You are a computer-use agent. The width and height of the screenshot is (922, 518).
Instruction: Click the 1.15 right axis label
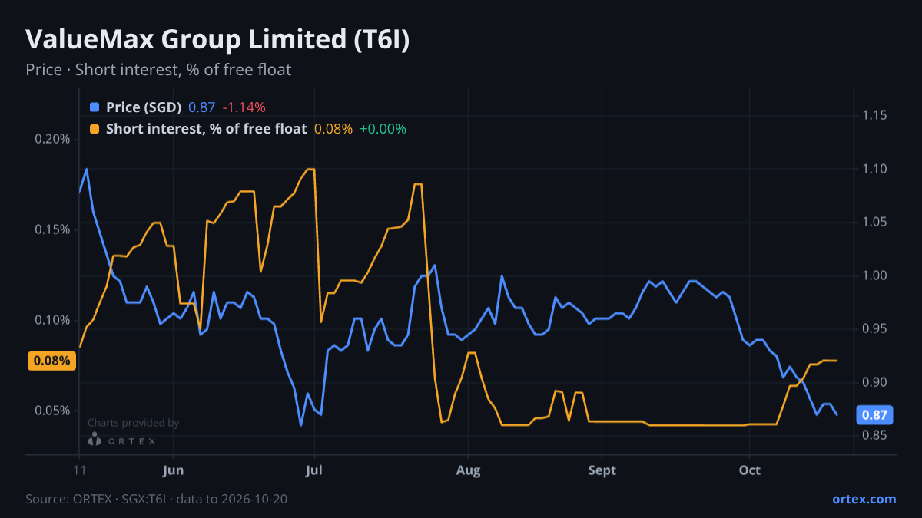click(874, 115)
